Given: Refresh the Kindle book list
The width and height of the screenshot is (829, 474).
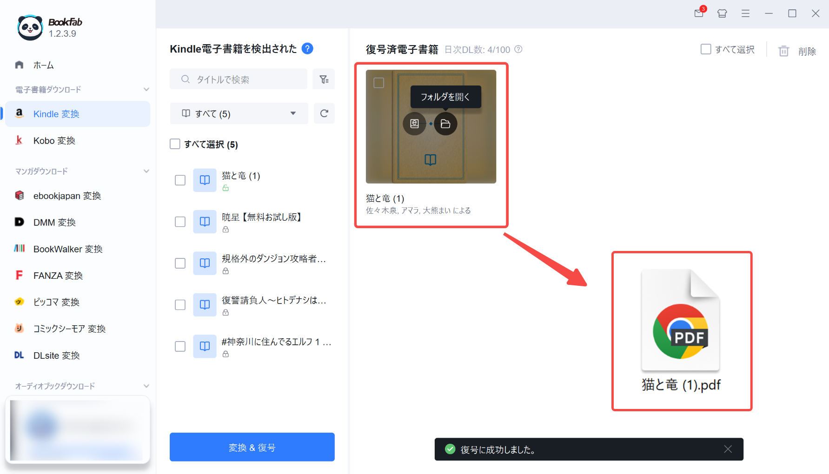Looking at the screenshot, I should pos(324,113).
